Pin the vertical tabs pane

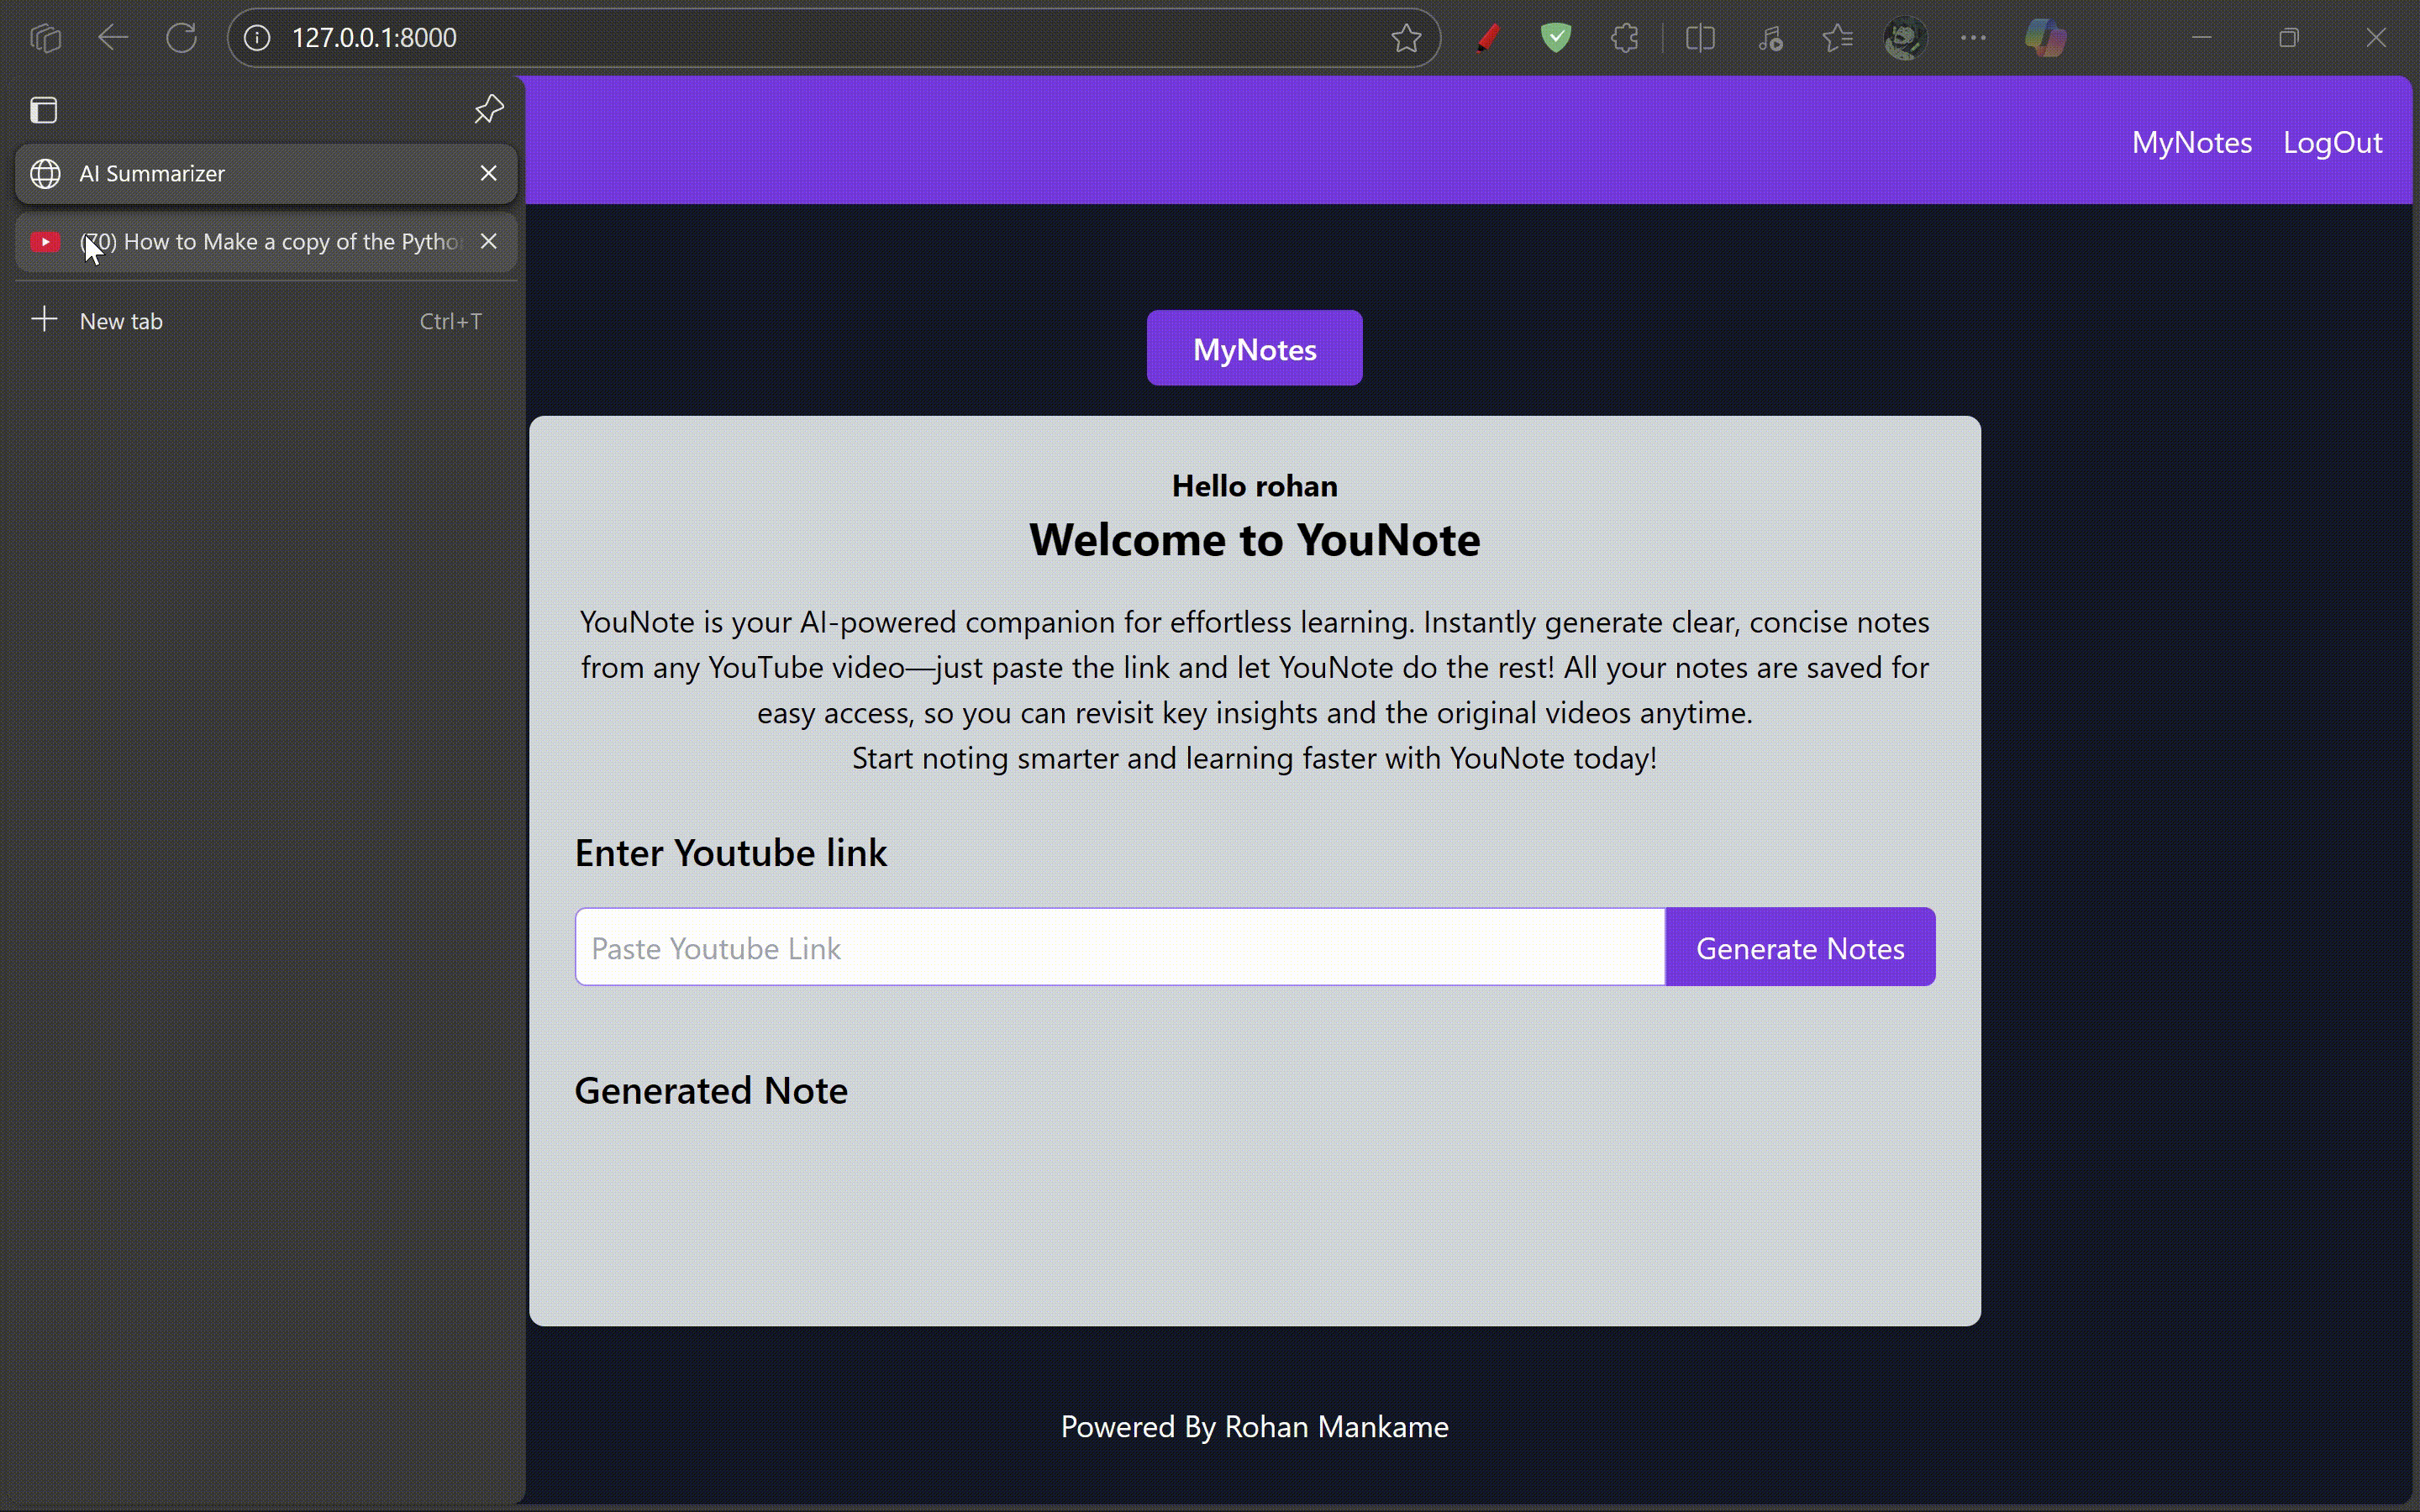[488, 109]
